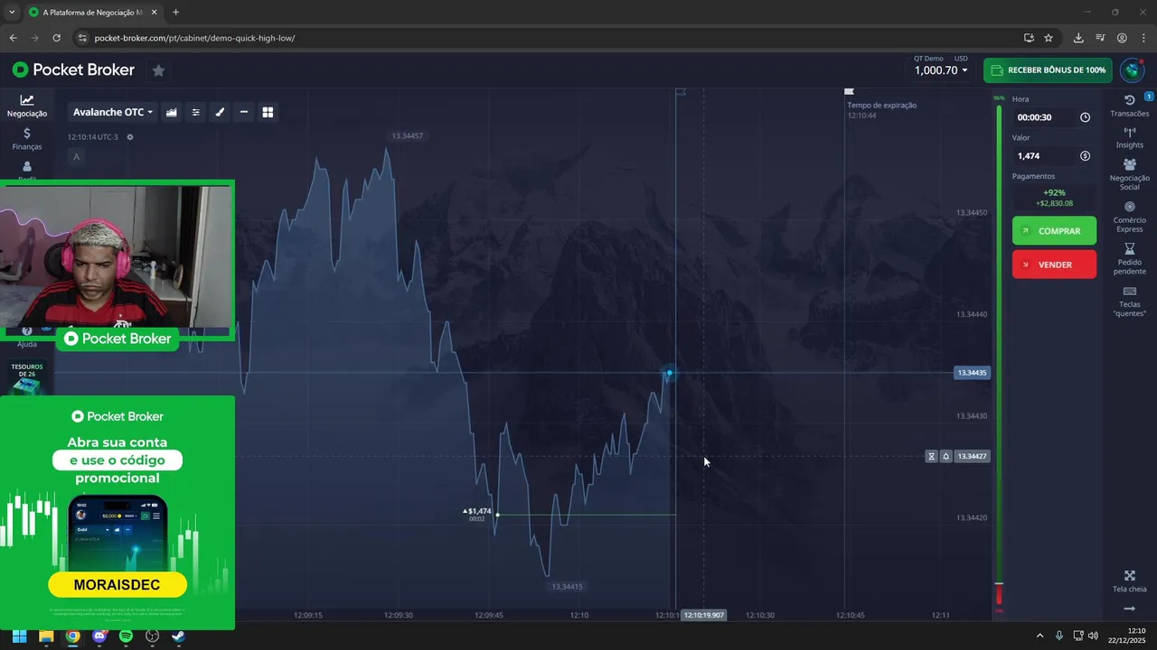Open the chart type menu
1157x650 pixels.
[x=171, y=112]
